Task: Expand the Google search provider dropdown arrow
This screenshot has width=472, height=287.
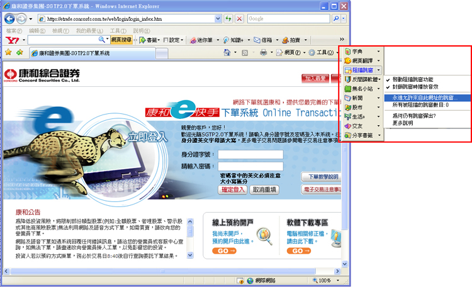Action: 344,19
